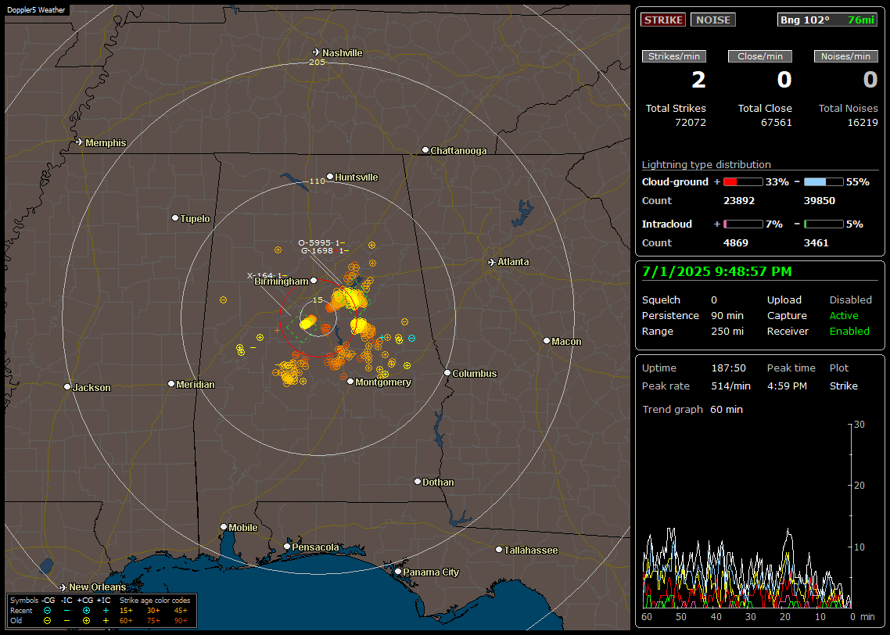Click the Receiver status Enabled
The width and height of the screenshot is (890, 635).
click(849, 331)
